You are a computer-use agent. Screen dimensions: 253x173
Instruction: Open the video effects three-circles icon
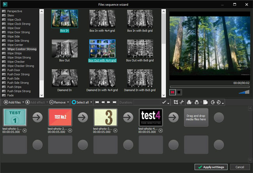tap(189, 102)
